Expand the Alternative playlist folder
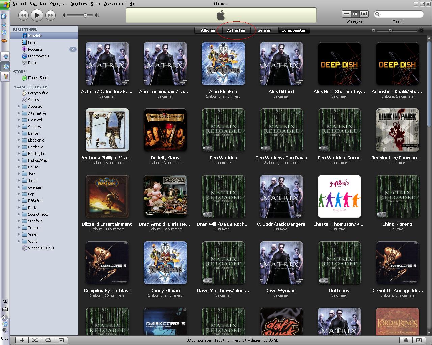The width and height of the screenshot is (432, 345). 19,113
